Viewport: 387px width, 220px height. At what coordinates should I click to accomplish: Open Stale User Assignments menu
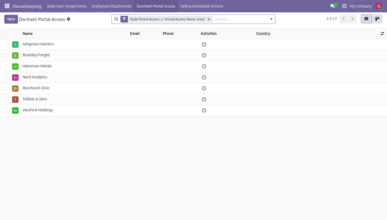click(67, 6)
